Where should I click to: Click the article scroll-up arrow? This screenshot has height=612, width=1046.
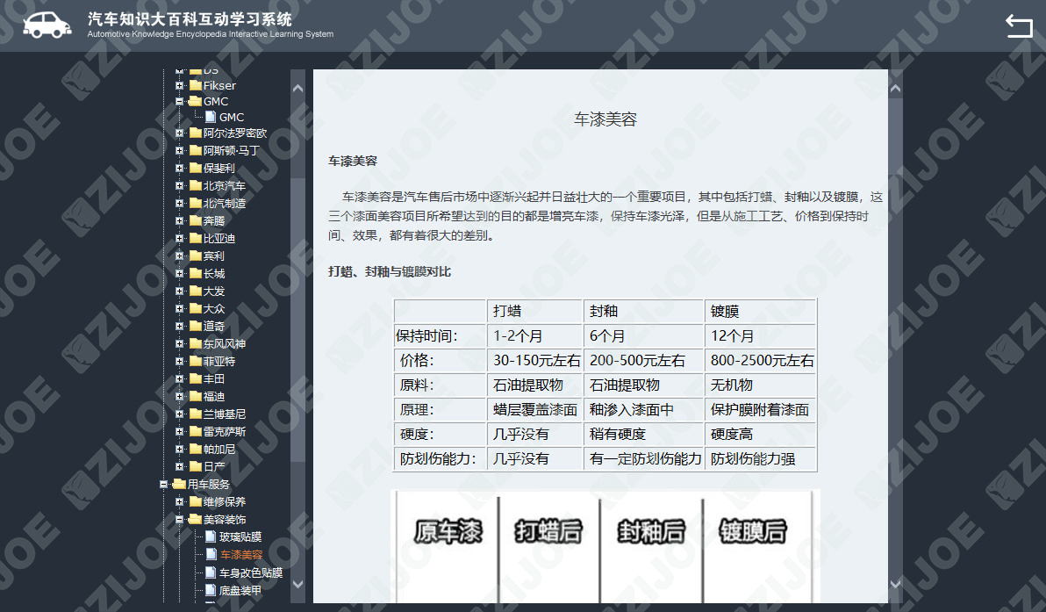[x=895, y=88]
